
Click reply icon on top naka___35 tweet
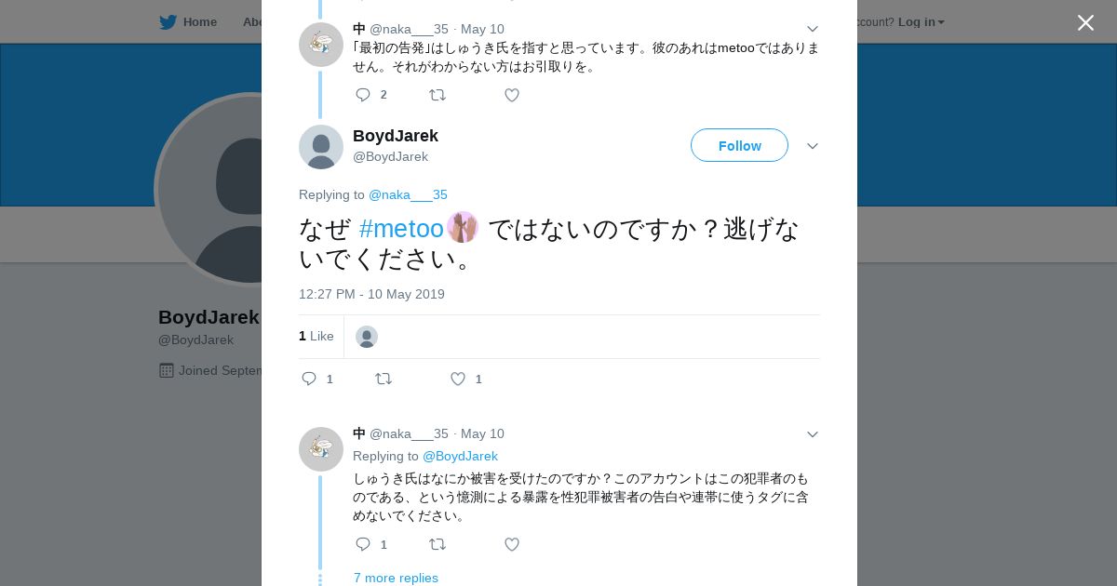pyautogui.click(x=363, y=95)
